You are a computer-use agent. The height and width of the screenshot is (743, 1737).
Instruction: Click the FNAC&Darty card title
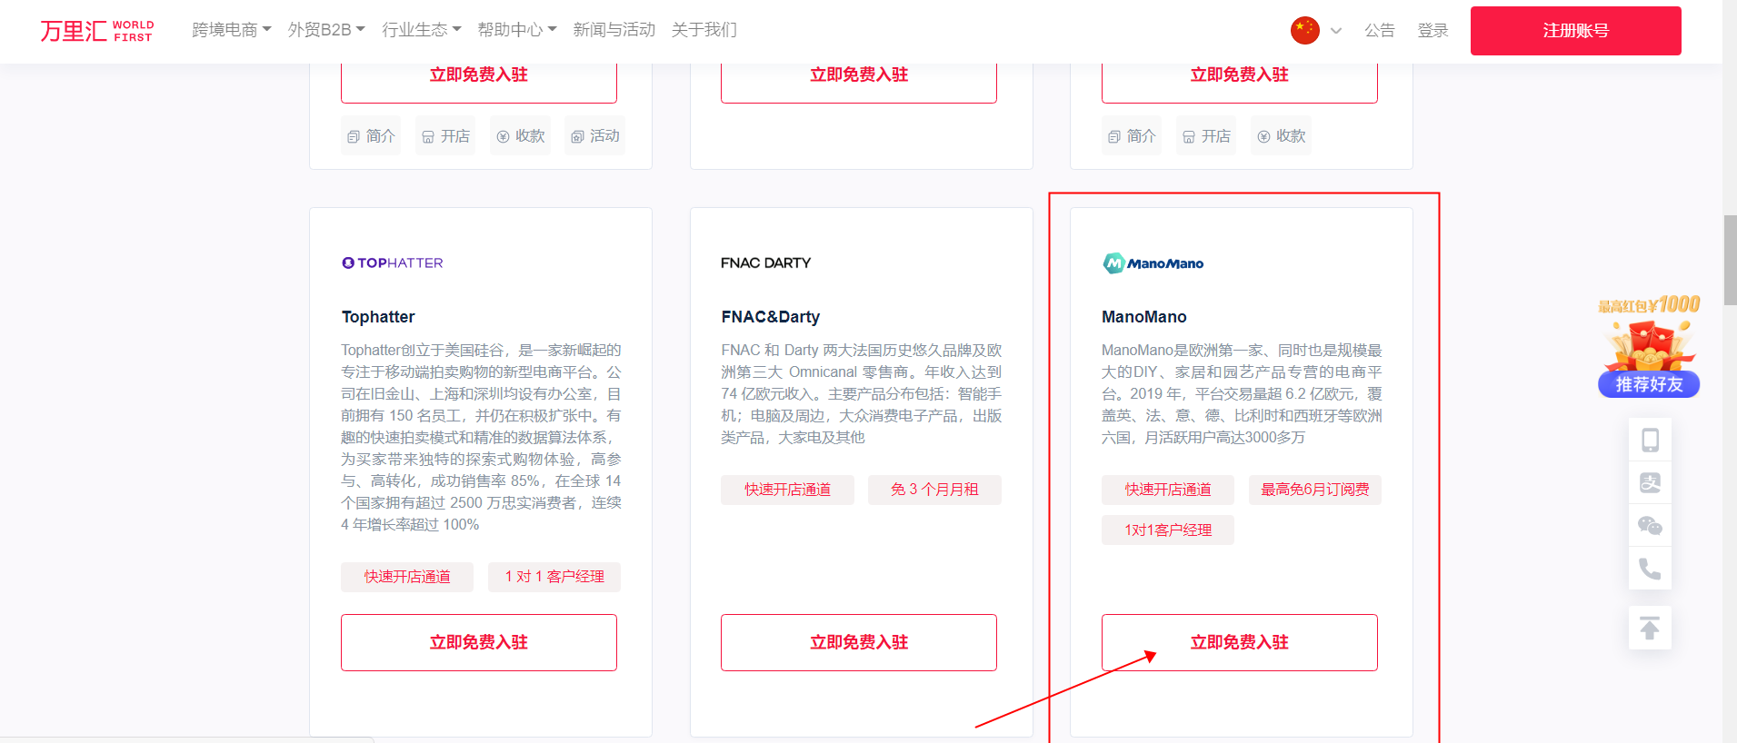coord(771,317)
